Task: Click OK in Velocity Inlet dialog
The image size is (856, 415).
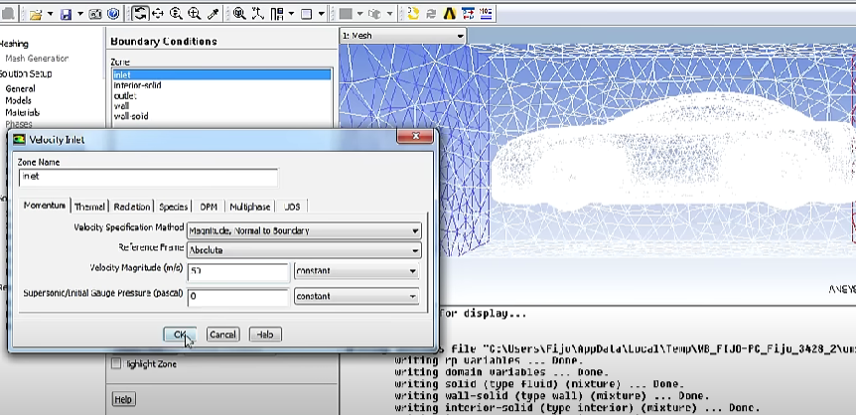Action: (180, 335)
